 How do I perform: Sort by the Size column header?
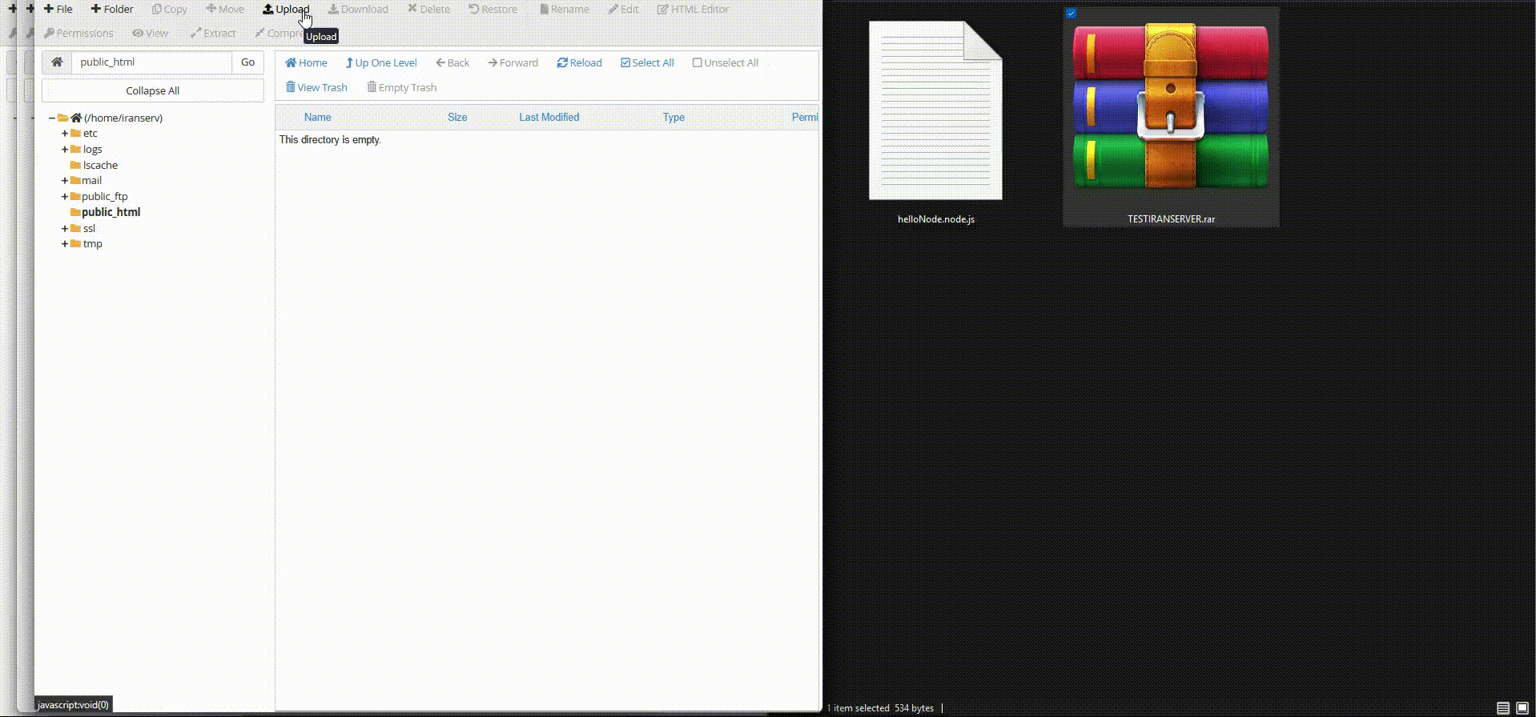(x=457, y=118)
